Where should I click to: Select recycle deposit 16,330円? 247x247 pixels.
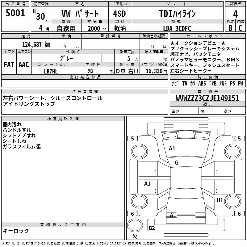pyautogui.click(x=156, y=71)
